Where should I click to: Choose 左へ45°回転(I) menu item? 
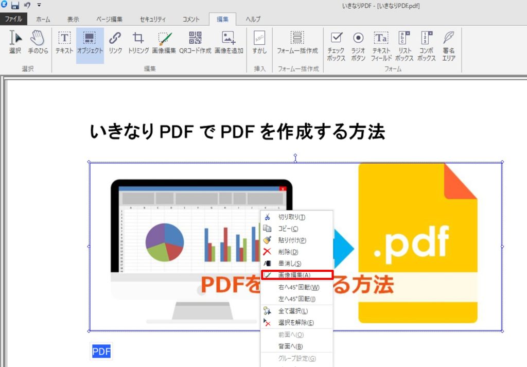pyautogui.click(x=297, y=299)
